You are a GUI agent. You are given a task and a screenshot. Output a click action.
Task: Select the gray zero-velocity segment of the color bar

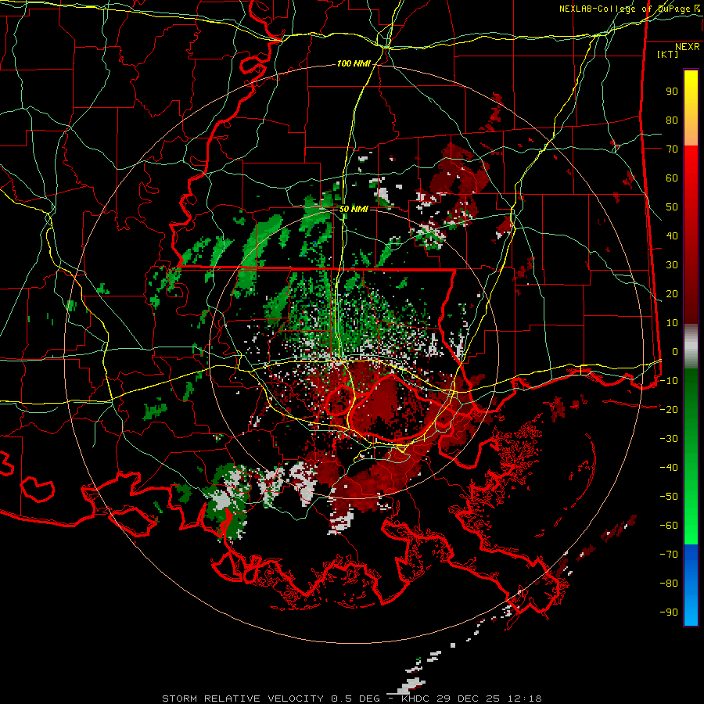[x=691, y=347]
